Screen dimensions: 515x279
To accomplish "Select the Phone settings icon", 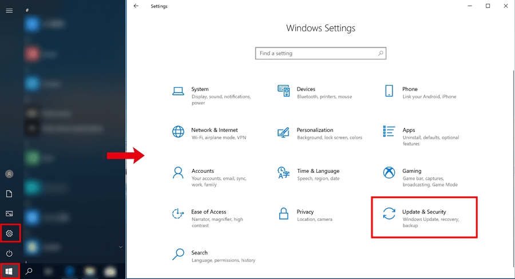I will [389, 91].
